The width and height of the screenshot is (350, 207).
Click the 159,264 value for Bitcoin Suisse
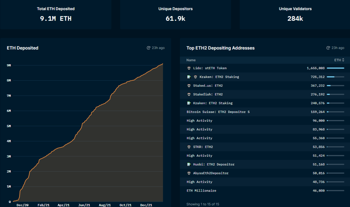(318, 112)
